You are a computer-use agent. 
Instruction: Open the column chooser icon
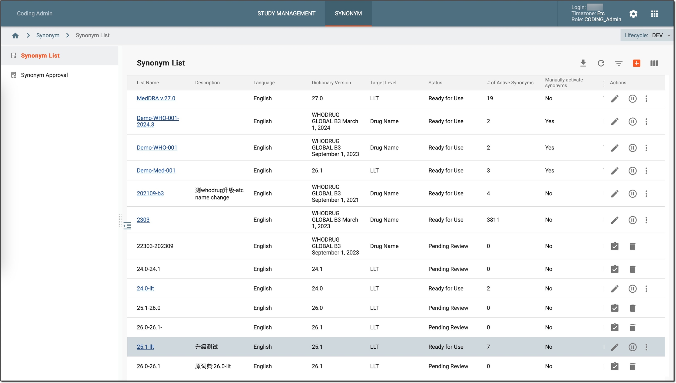[x=654, y=63]
